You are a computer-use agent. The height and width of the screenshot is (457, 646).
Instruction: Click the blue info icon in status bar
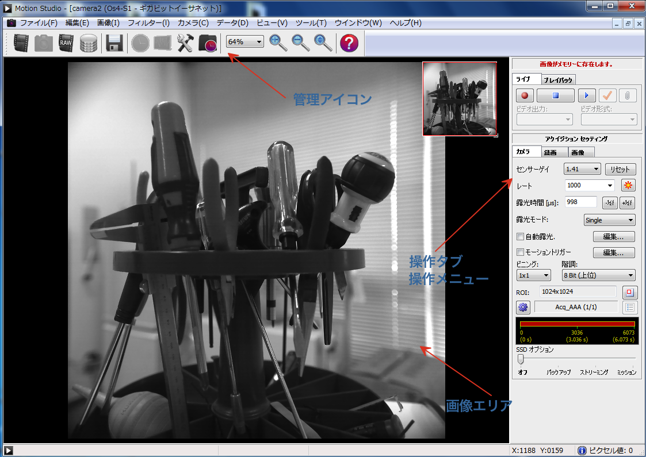click(582, 451)
